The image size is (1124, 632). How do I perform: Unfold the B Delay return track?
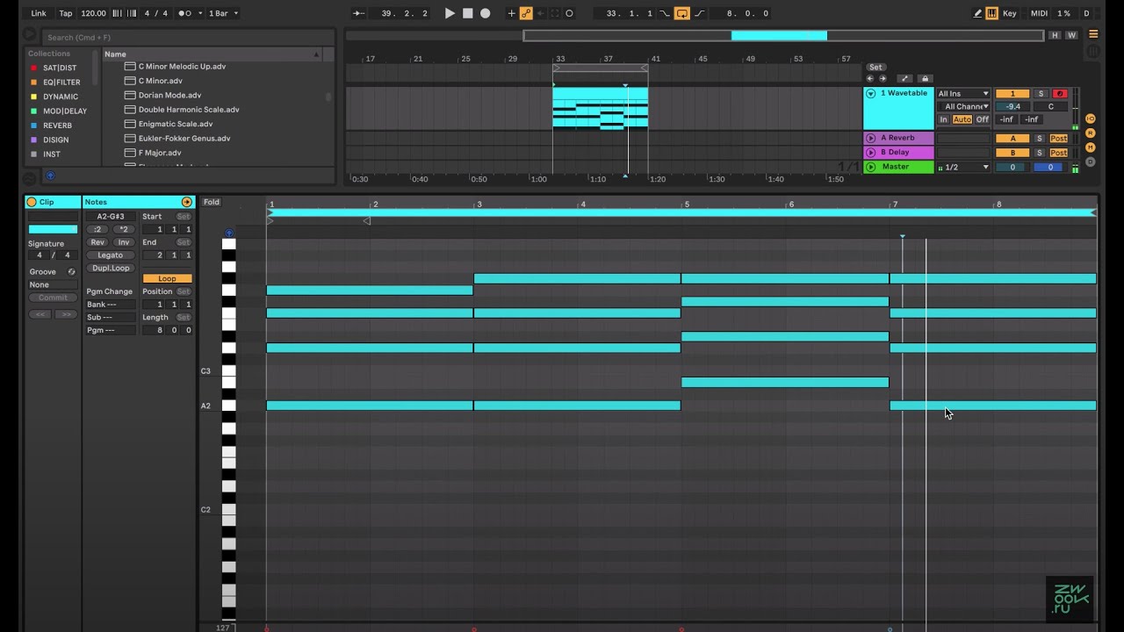(871, 152)
